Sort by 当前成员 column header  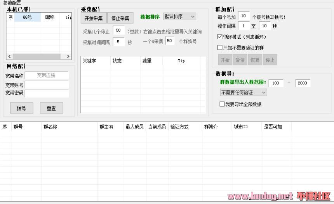[157, 127]
